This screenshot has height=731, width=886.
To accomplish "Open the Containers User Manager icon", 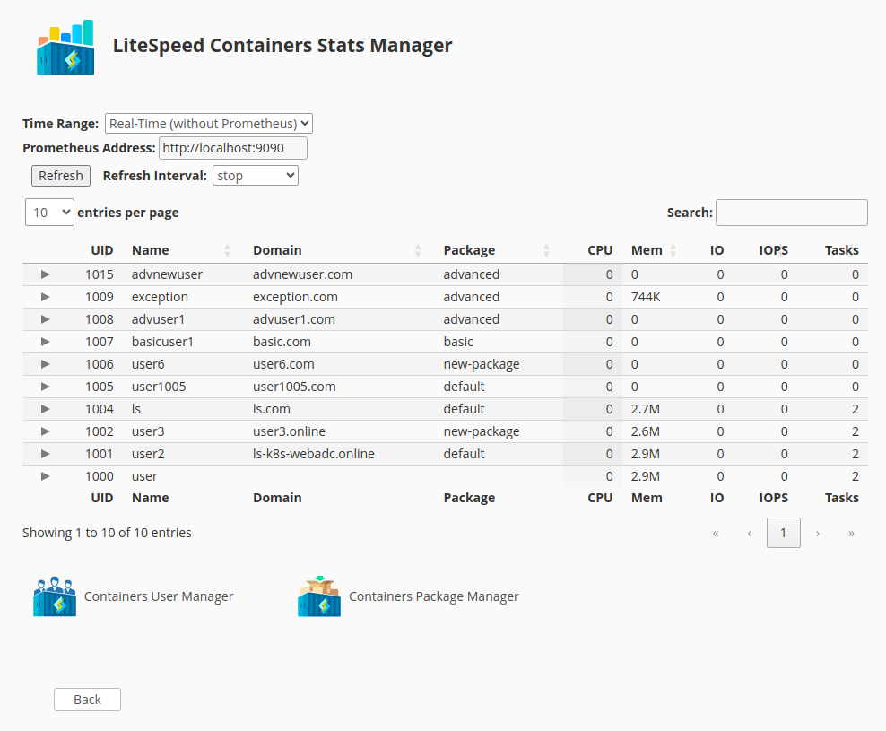I will (55, 596).
